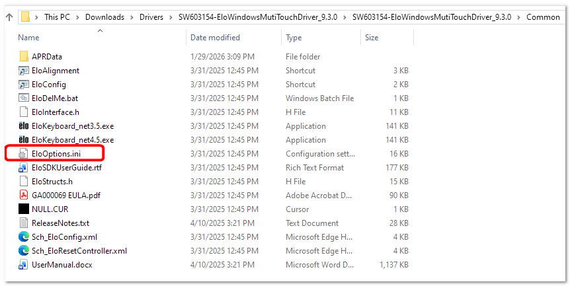Image resolution: width=570 pixels, height=286 pixels.
Task: Click the EloStructs.h file name
Action: pos(52,181)
